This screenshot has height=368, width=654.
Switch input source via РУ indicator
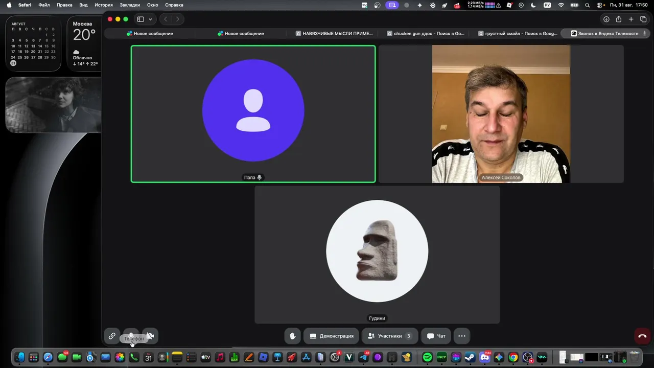(547, 5)
